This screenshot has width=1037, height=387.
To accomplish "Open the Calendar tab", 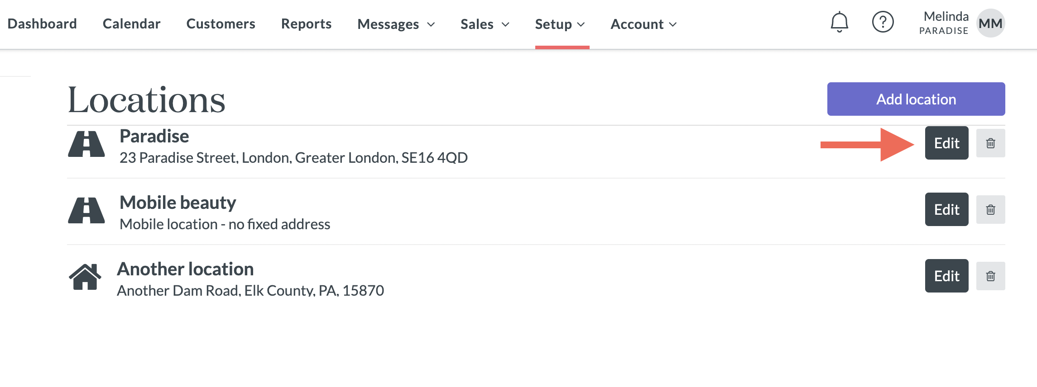I will pos(131,24).
